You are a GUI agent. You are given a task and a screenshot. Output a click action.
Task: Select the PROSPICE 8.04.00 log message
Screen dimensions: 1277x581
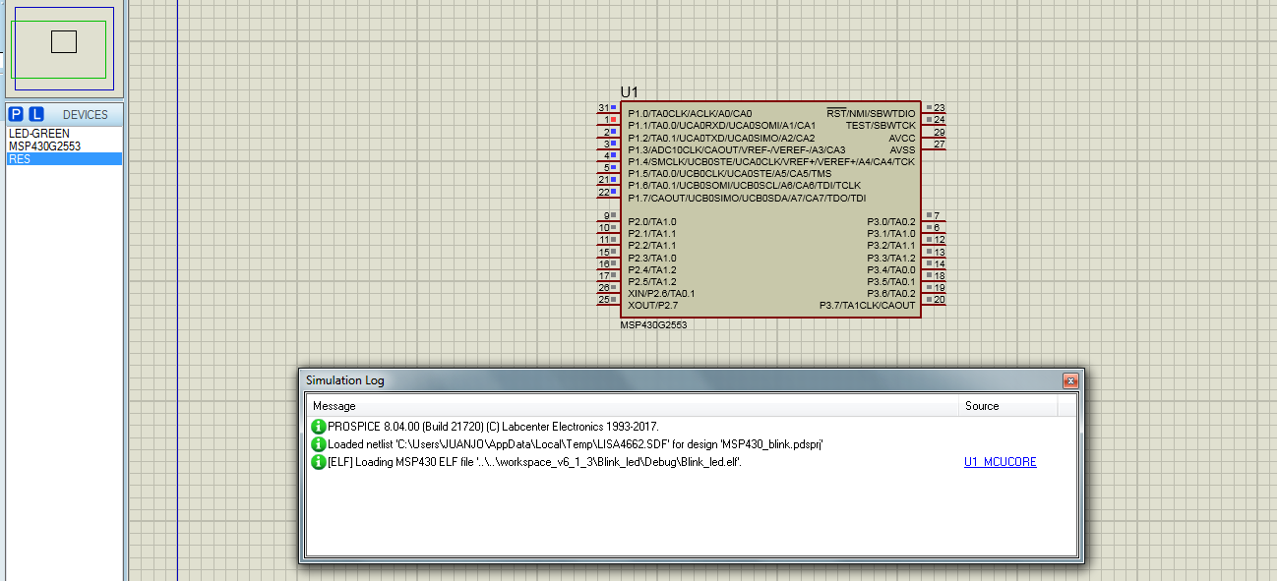[493, 427]
